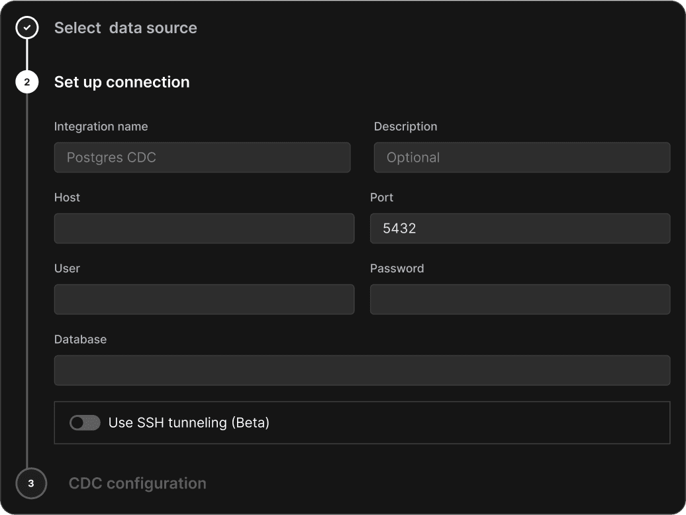Click the Integration name label

[x=101, y=127]
